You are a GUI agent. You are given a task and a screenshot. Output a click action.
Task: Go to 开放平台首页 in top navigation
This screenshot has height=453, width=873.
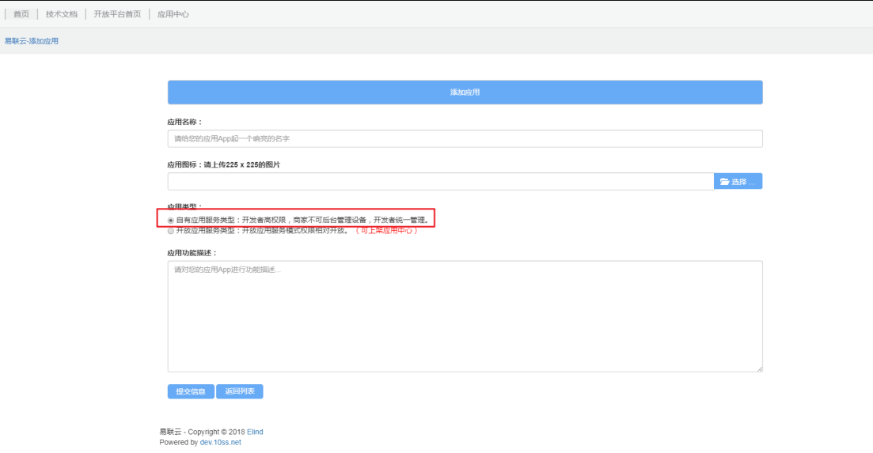tap(117, 14)
